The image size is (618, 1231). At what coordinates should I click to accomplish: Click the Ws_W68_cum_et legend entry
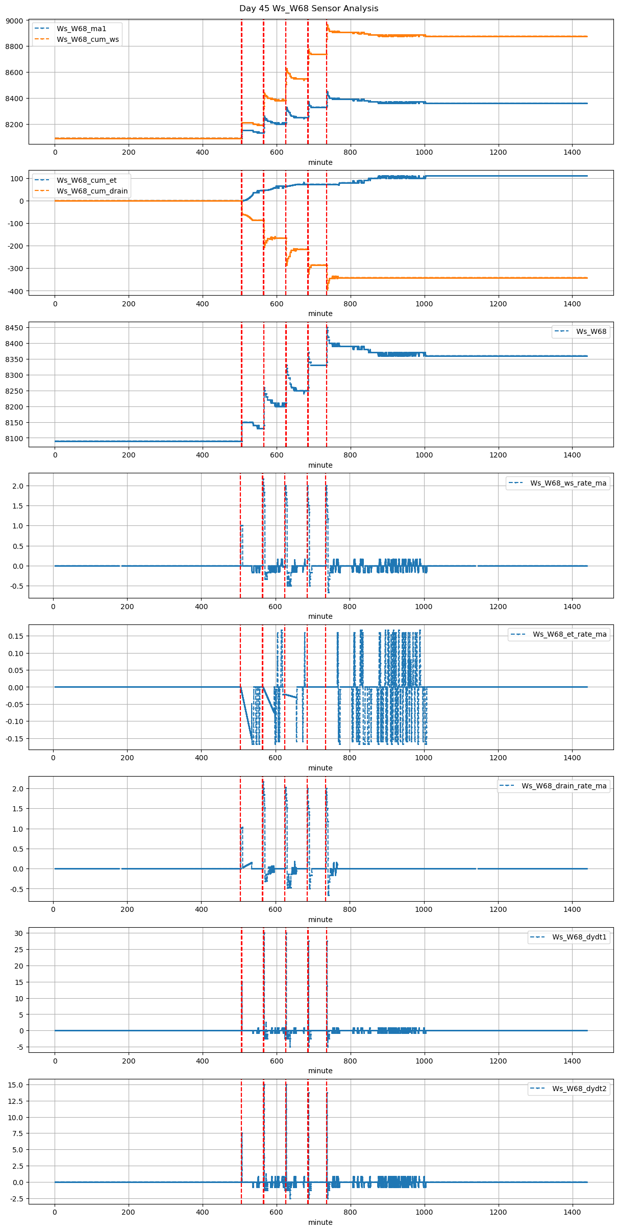pyautogui.click(x=86, y=180)
